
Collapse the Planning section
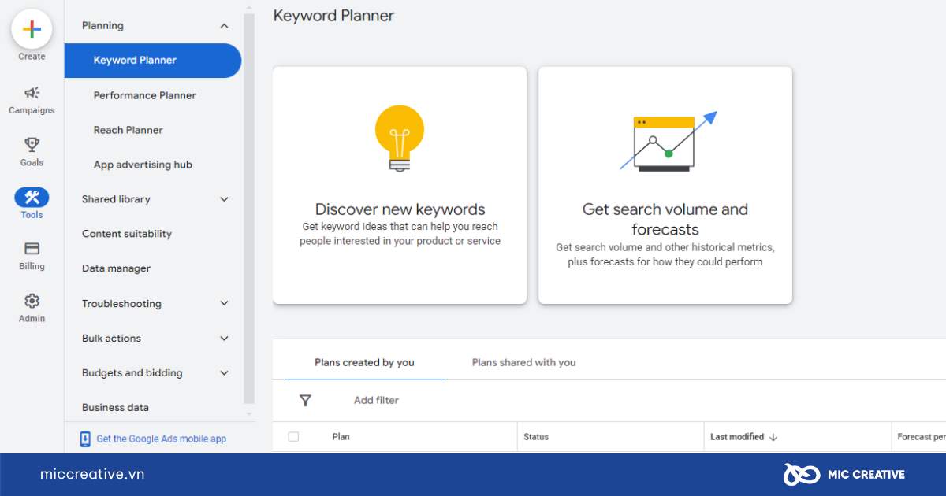(224, 26)
